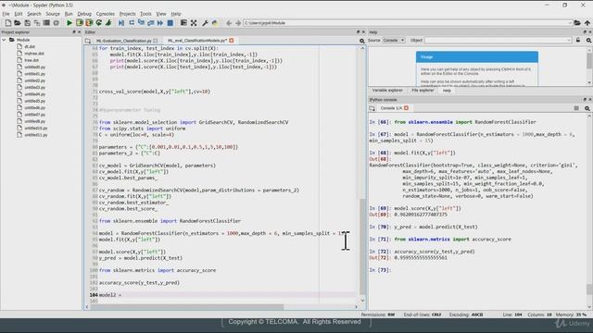Undock the Editor pane
Viewport: 593px width, 333px height.
358,32
